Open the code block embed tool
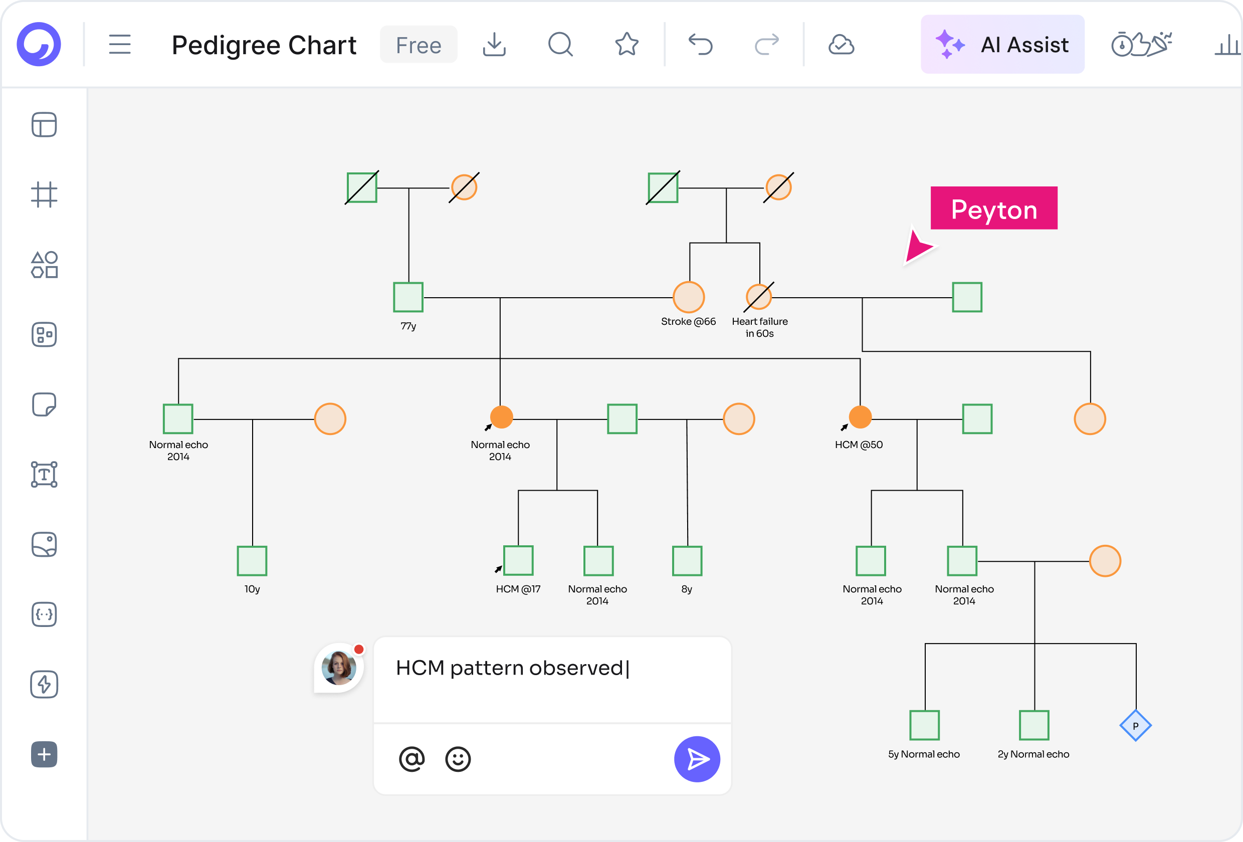Image resolution: width=1243 pixels, height=842 pixels. tap(45, 614)
